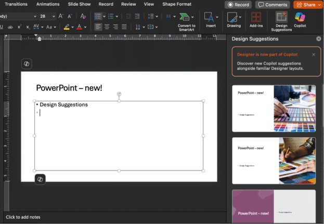Screen dimensions: 324x224
Task: Open the Shape Format tab
Action: (176, 4)
